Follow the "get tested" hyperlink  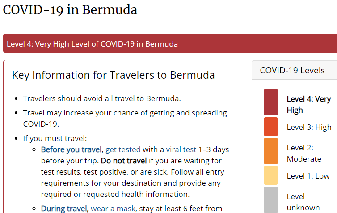(x=123, y=149)
